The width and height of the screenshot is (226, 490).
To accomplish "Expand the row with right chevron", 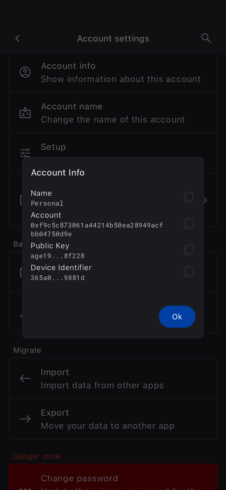I will pos(206,200).
